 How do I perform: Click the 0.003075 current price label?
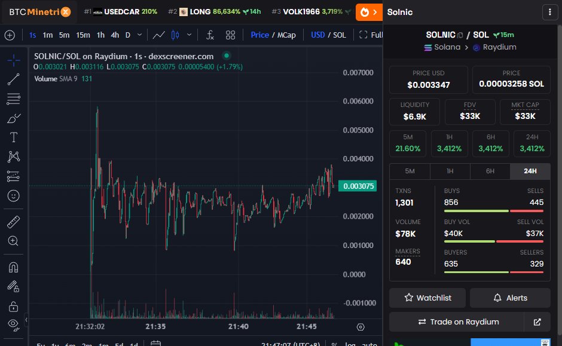tap(358, 186)
